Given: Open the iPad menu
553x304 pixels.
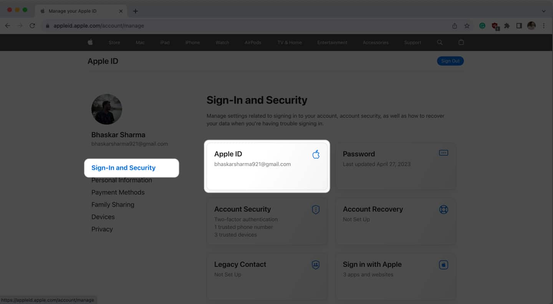Looking at the screenshot, I should tap(165, 43).
